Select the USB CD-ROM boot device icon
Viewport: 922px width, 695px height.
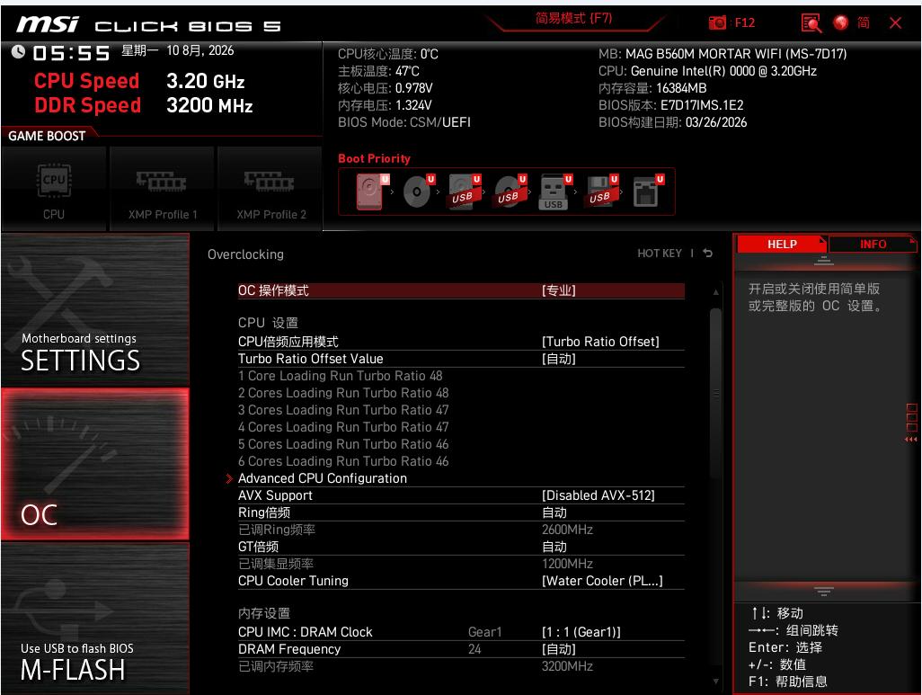coord(510,192)
